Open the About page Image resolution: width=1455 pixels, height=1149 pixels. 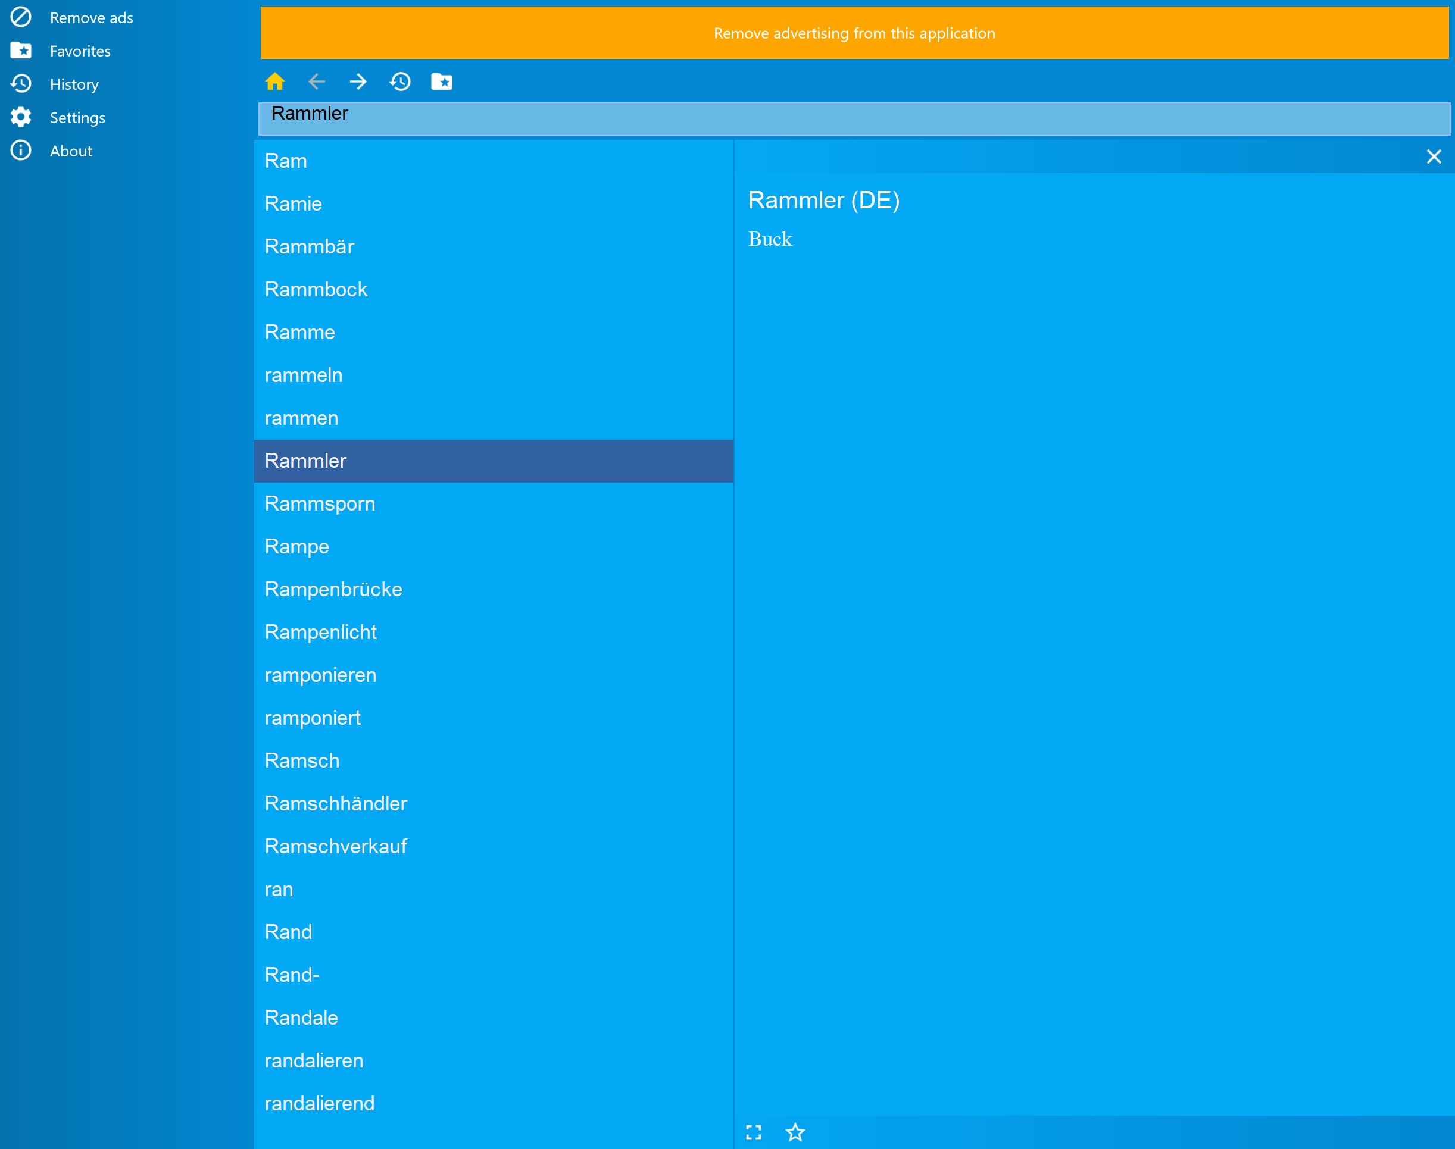pyautogui.click(x=71, y=151)
